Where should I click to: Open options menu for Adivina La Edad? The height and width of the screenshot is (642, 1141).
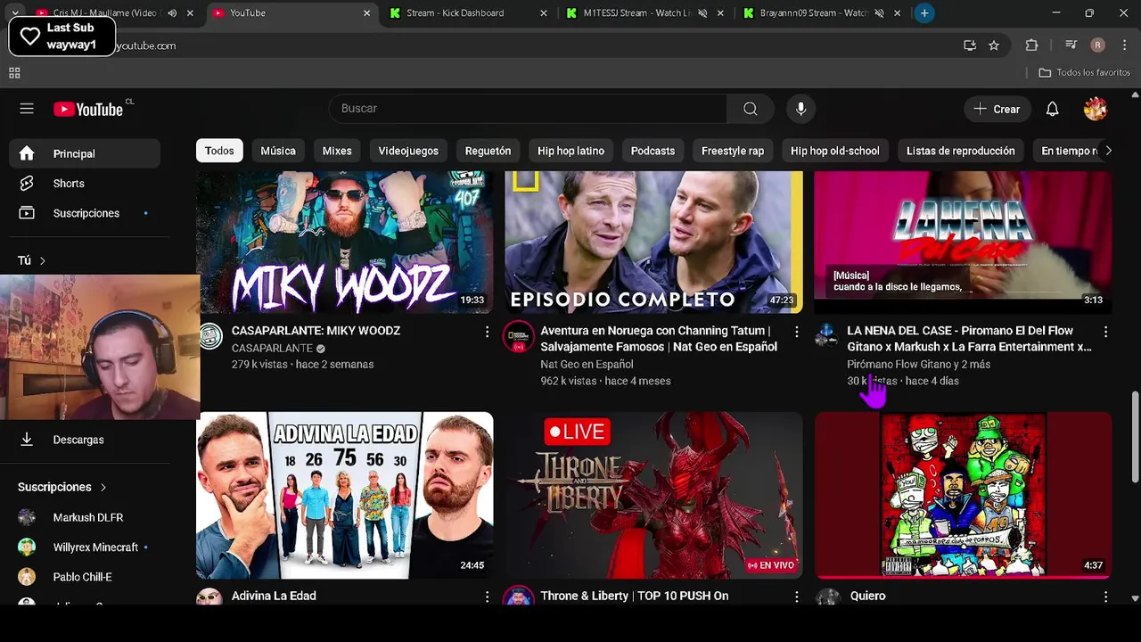coord(487,597)
